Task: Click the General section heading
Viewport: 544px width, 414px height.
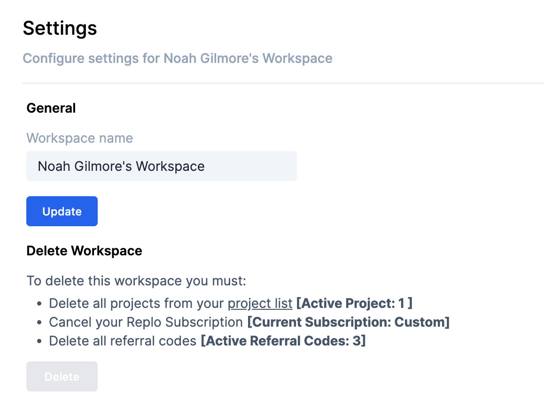Action: (x=51, y=108)
